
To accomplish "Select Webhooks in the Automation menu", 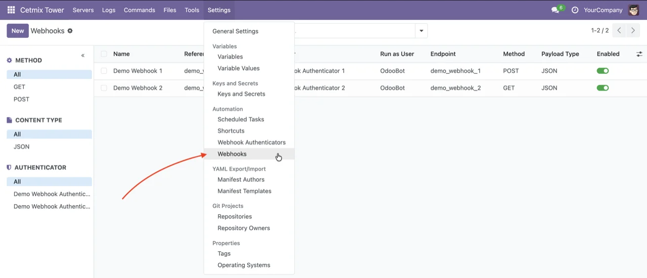I will [x=249, y=154].
